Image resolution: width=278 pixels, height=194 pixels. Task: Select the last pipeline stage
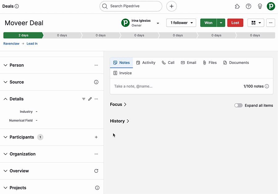[x=255, y=35]
